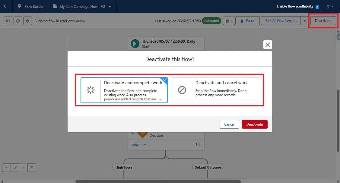The image size is (340, 183).
Task: Click the Start play icon on canvas
Action: [135, 44]
